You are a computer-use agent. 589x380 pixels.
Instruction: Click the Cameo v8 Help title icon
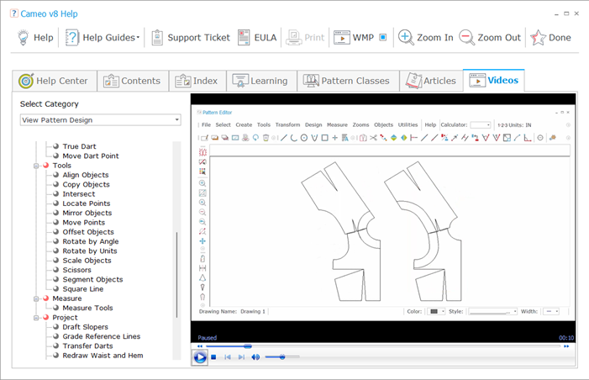[x=14, y=13]
